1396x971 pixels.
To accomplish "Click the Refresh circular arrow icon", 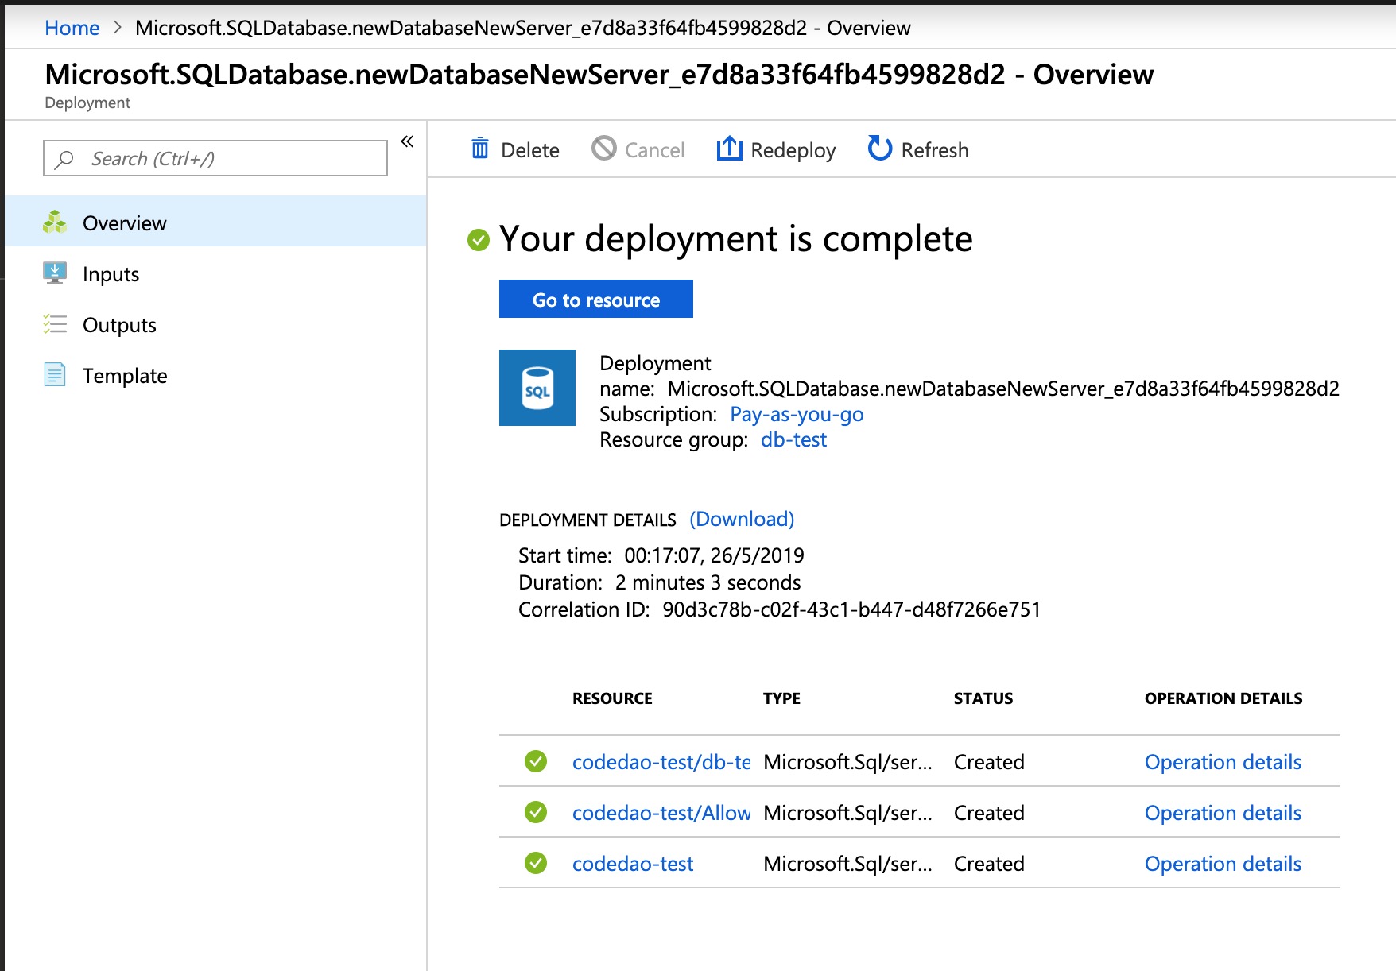I will coord(879,149).
